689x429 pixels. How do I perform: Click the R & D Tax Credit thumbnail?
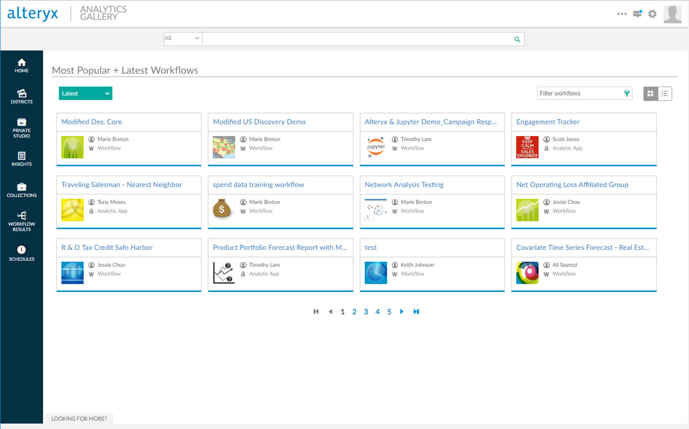coord(72,273)
